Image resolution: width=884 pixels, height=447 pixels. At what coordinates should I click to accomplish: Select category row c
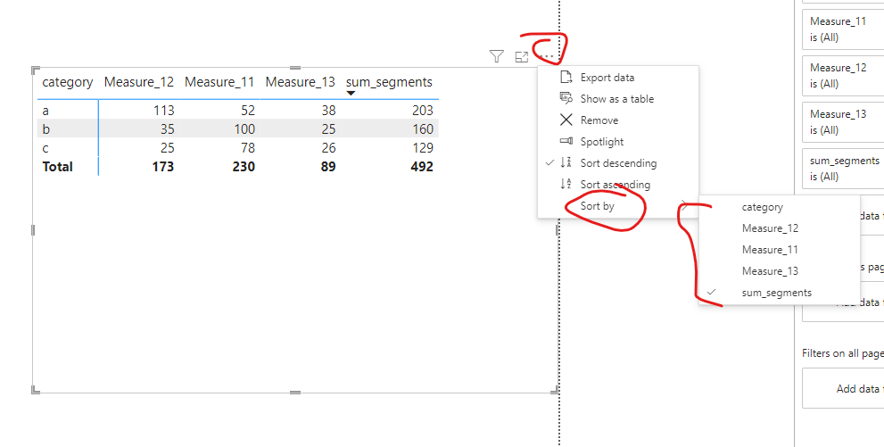point(45,148)
